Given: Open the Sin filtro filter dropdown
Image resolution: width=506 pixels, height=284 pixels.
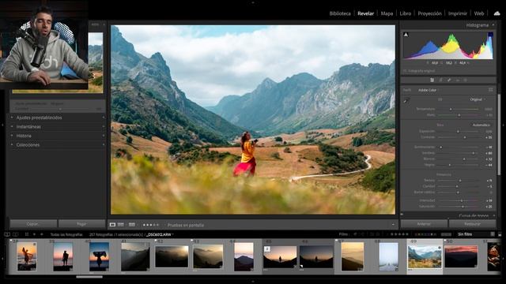Looking at the screenshot, I should (465, 234).
